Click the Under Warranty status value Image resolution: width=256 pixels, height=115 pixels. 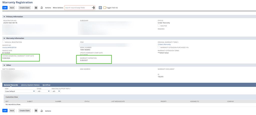pyautogui.click(x=163, y=23)
